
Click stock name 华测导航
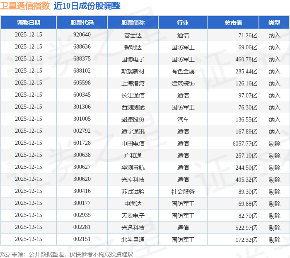(x=133, y=168)
